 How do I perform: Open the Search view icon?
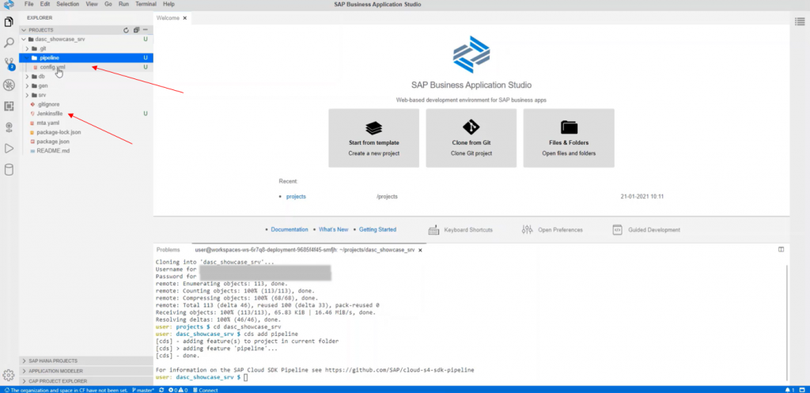coord(9,43)
